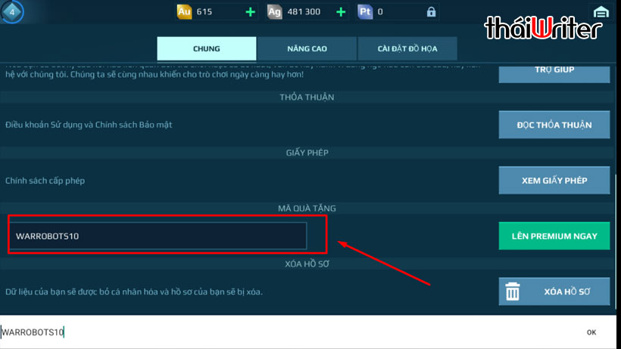The height and width of the screenshot is (349, 621).
Task: Tap the gold Au currency icon
Action: tap(184, 11)
